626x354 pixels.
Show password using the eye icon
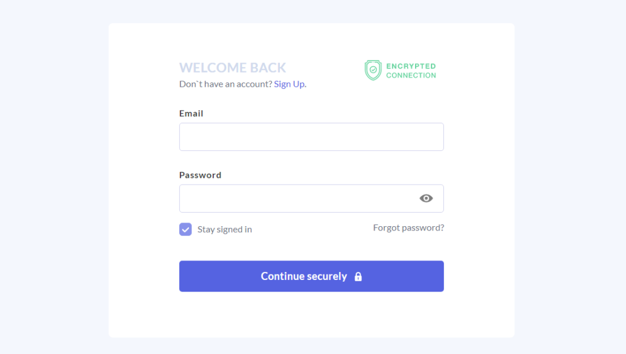pyautogui.click(x=426, y=198)
